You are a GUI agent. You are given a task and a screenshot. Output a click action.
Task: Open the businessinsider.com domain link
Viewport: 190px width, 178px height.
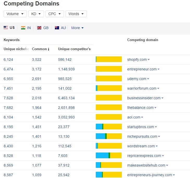pos(144,98)
